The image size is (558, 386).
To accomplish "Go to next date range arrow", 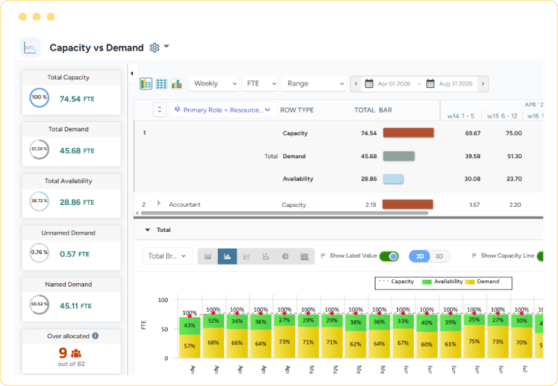I will 483,84.
